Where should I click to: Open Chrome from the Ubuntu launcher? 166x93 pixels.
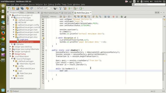(3, 38)
